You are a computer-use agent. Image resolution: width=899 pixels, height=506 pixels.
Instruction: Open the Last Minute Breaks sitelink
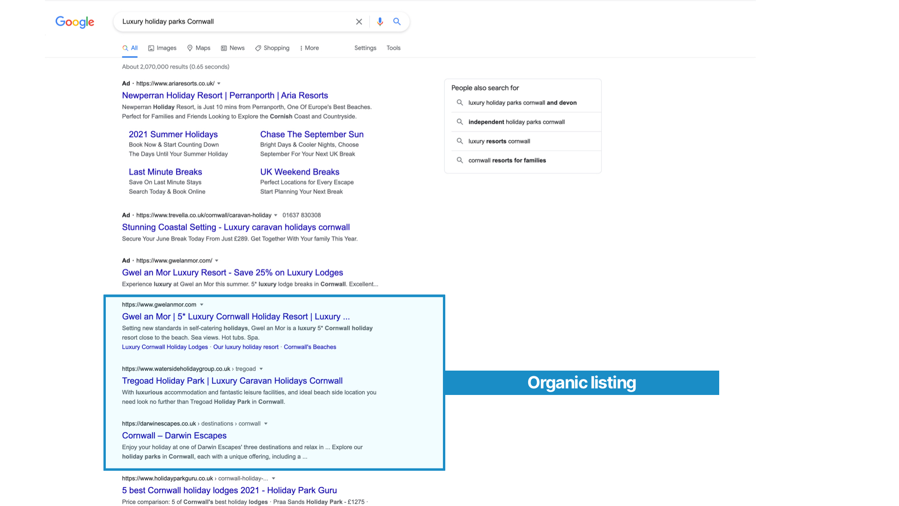[x=165, y=172]
